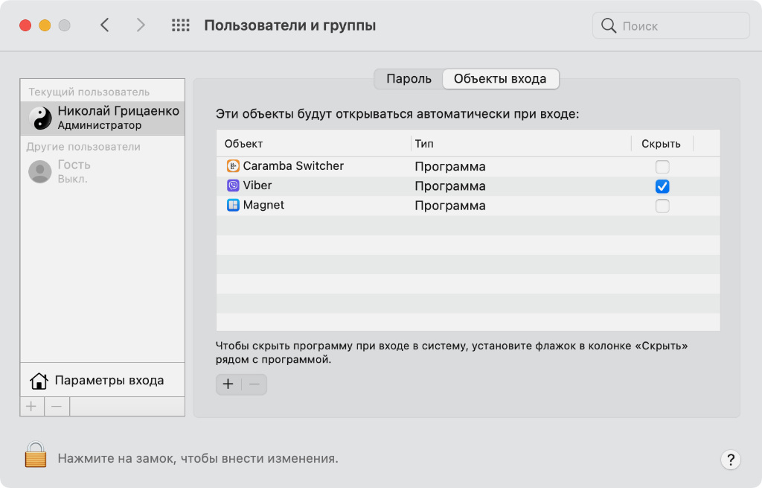Screen dimensions: 762x488
Task: Click the Magnet app icon
Action: pos(233,205)
